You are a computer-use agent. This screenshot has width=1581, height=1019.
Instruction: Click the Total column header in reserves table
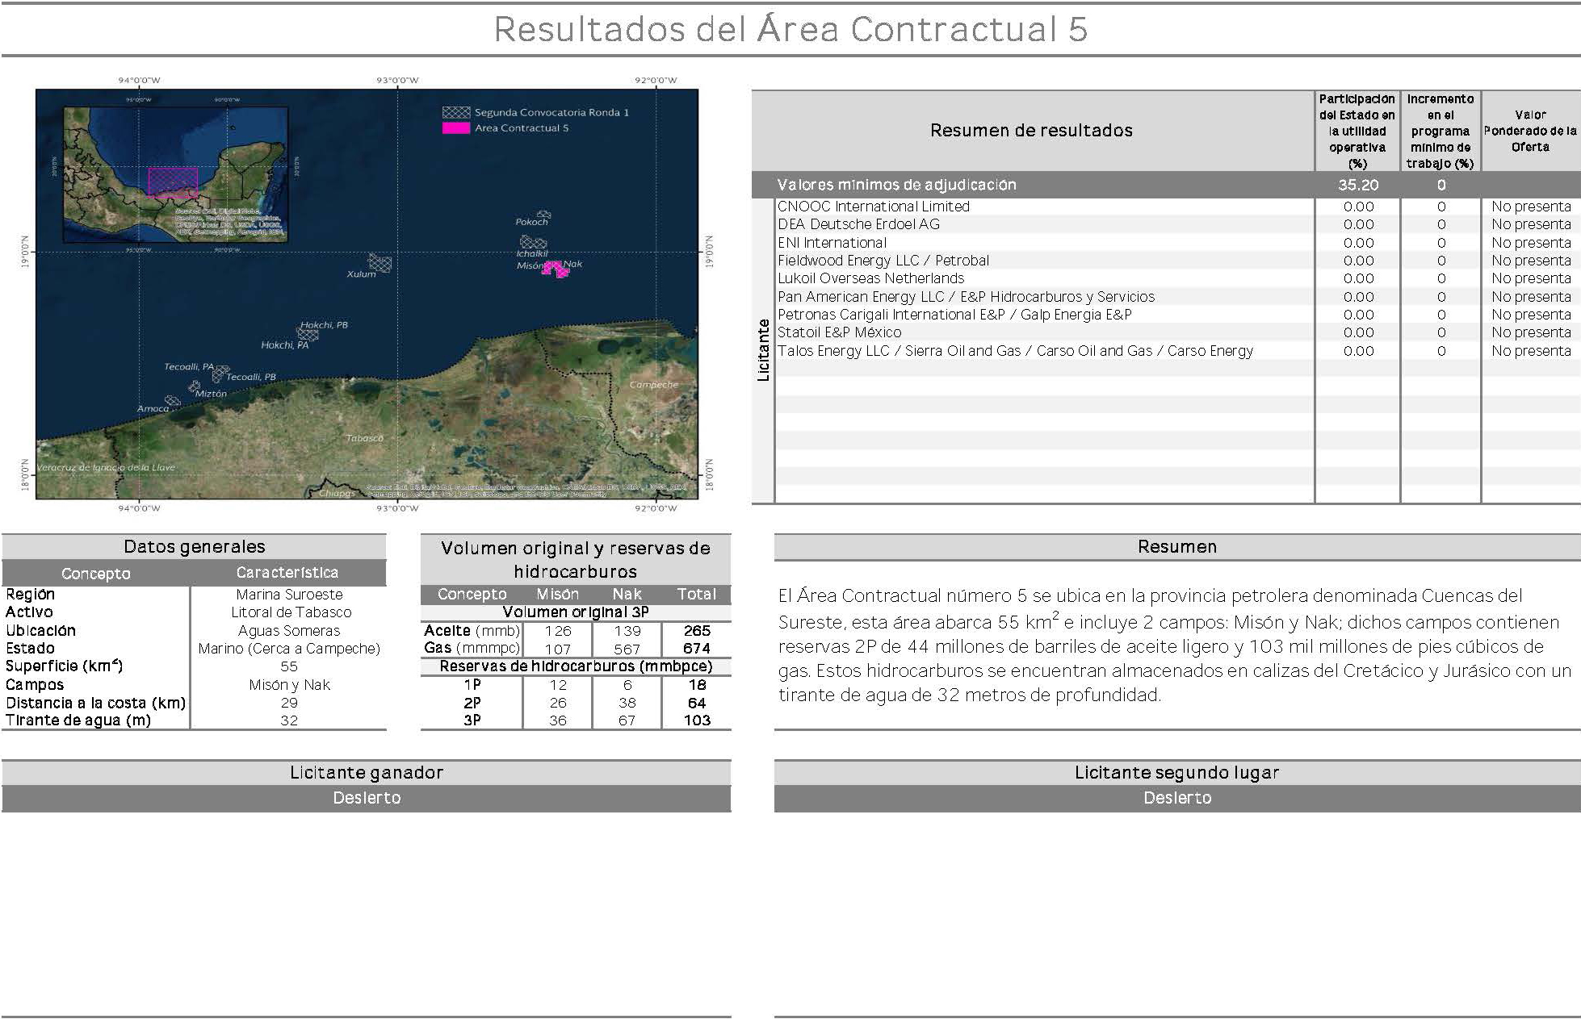pyautogui.click(x=696, y=595)
